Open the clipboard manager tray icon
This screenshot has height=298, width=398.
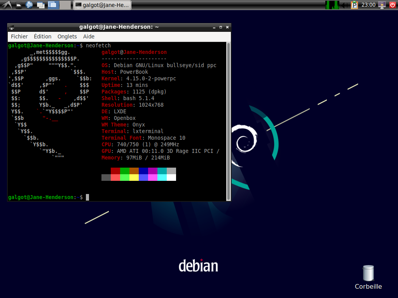[x=354, y=5]
